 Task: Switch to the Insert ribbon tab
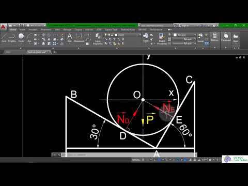(x=22, y=29)
